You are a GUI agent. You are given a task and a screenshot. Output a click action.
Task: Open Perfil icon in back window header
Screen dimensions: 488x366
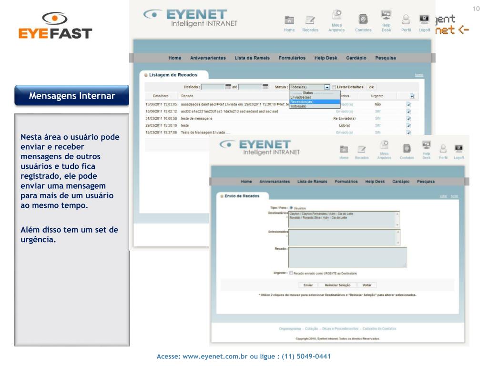(x=406, y=23)
